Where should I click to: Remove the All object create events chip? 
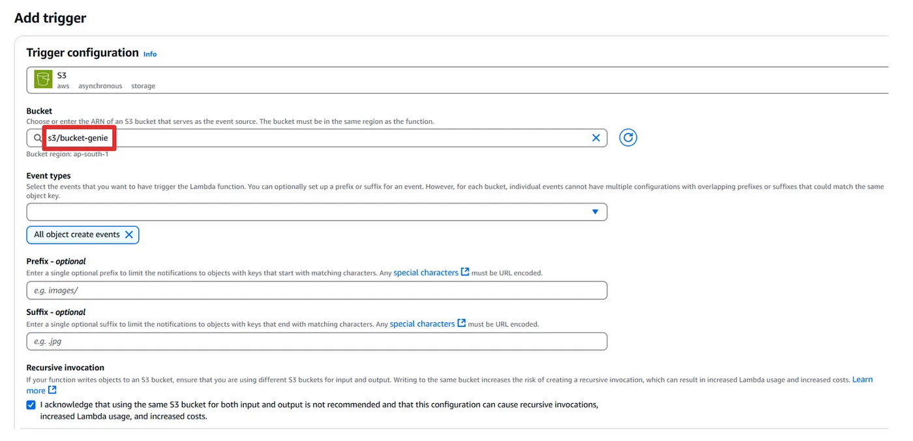(128, 235)
